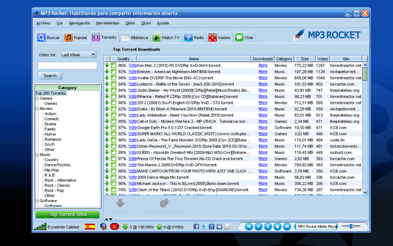
Task: Collapse the Music category tree node
Action: (37, 154)
